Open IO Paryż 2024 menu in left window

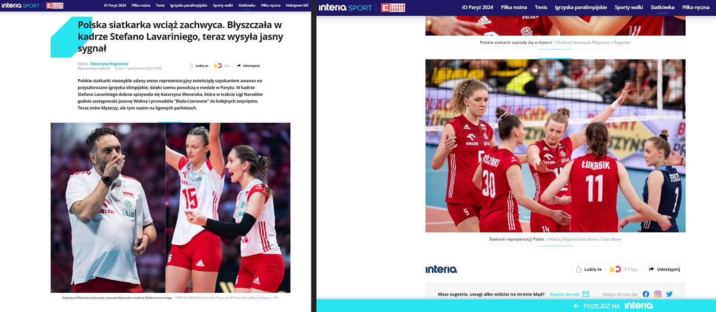point(115,5)
